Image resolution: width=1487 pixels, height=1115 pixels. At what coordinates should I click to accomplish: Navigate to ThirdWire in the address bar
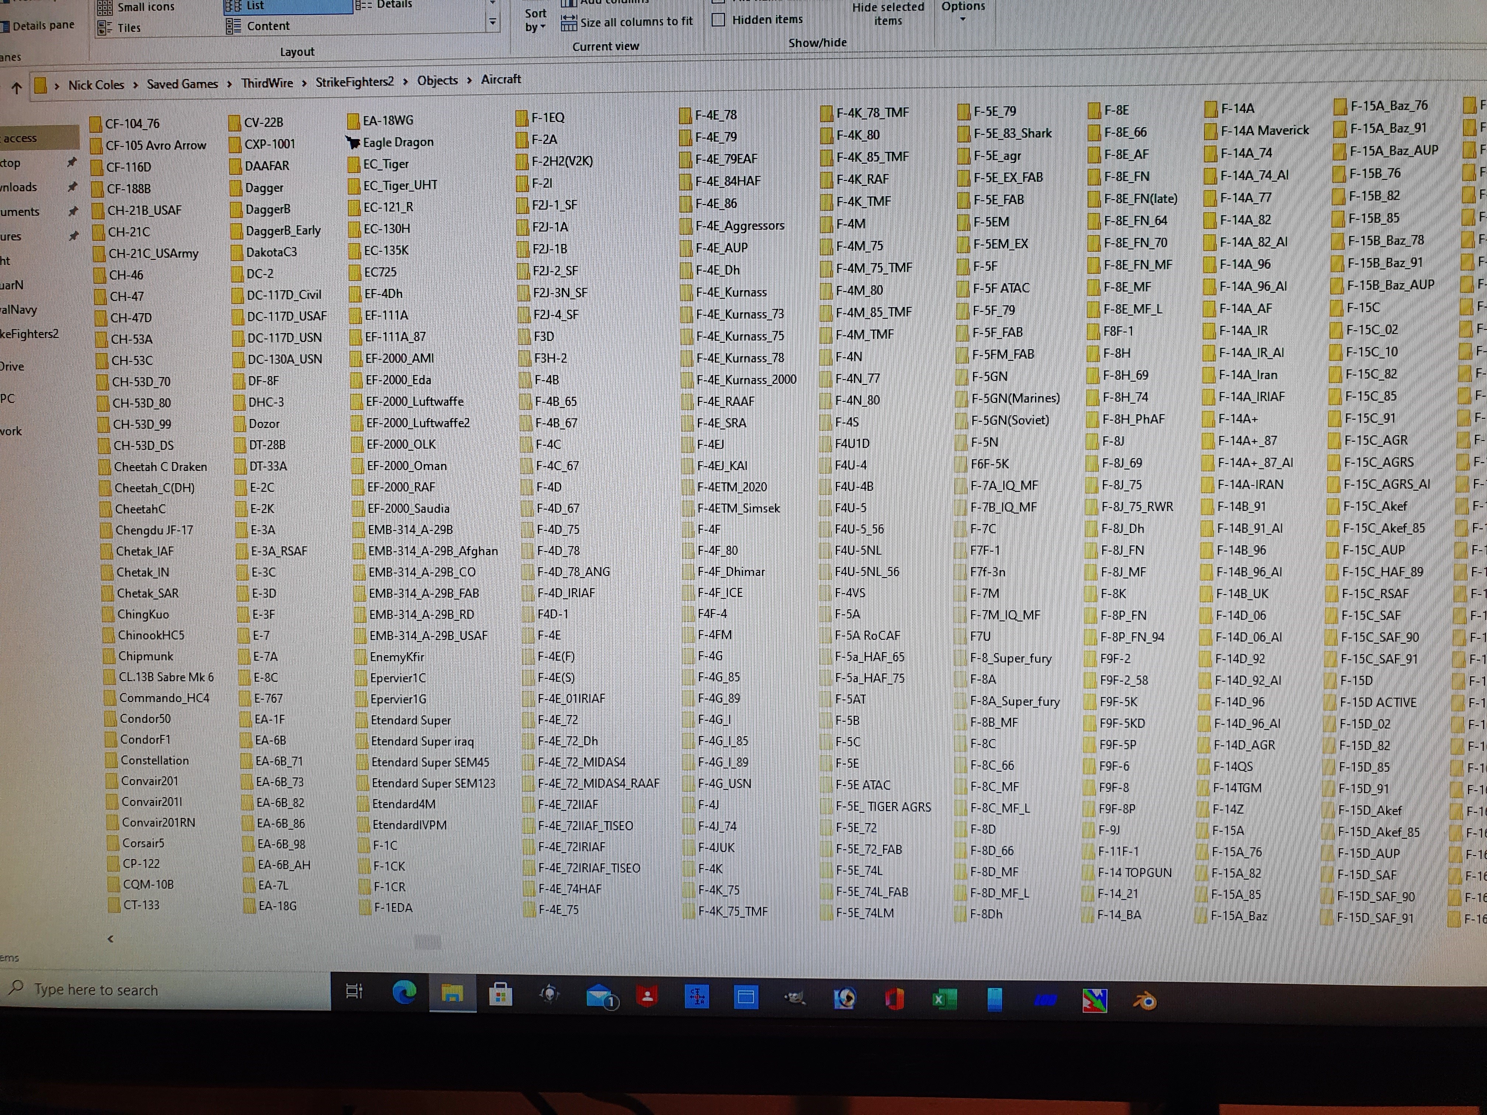pos(267,83)
